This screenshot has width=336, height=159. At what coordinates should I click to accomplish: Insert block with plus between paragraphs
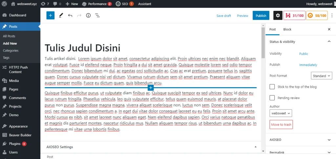point(151,88)
